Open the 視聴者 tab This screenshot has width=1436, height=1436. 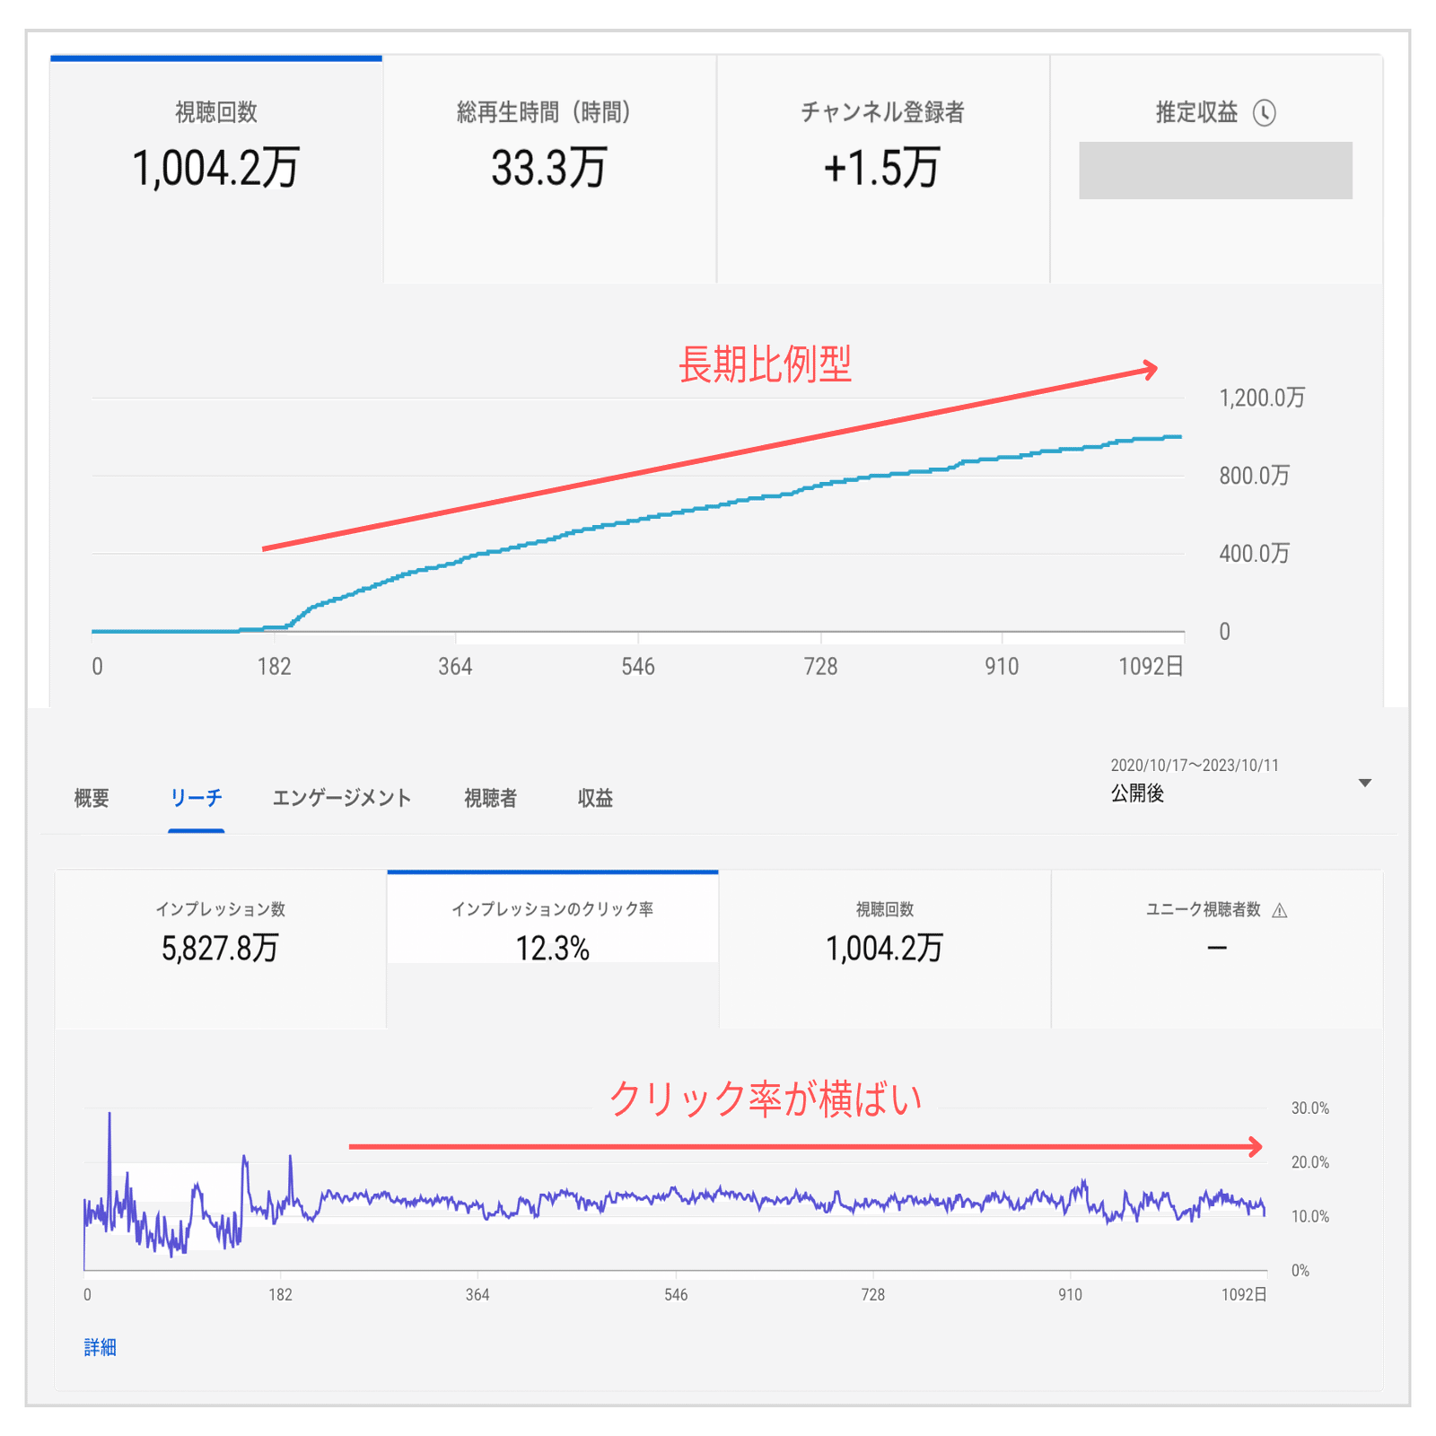click(x=490, y=798)
